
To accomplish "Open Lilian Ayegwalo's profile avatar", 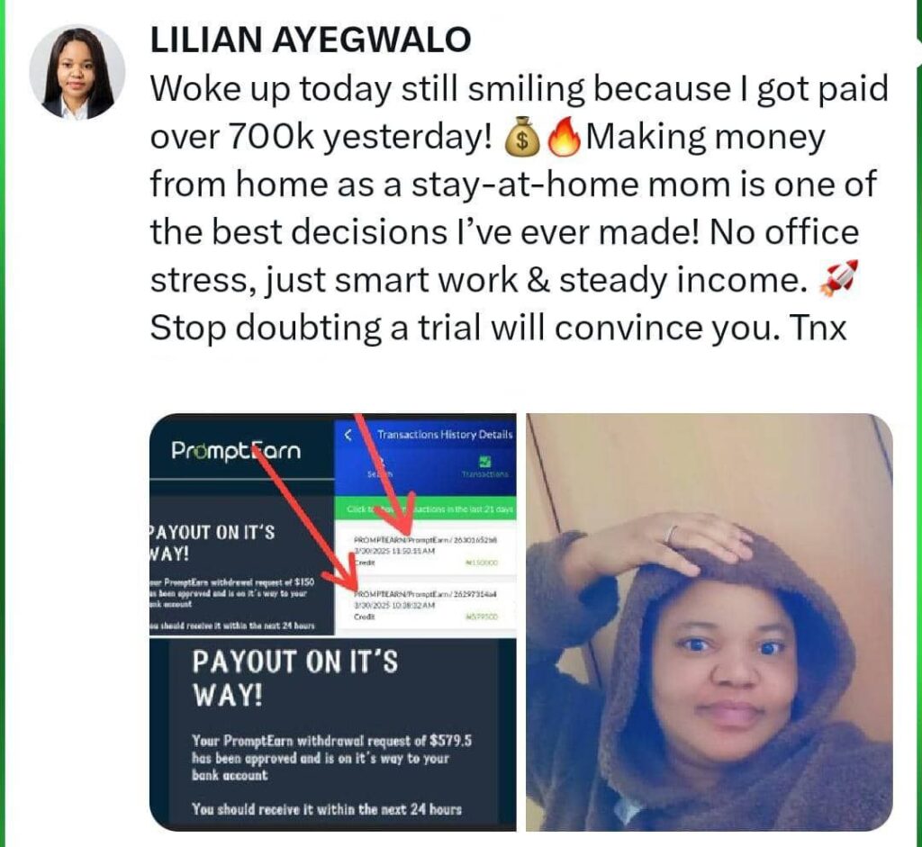I will tap(77, 72).
